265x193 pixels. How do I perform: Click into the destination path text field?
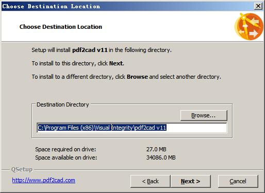click(x=132, y=128)
